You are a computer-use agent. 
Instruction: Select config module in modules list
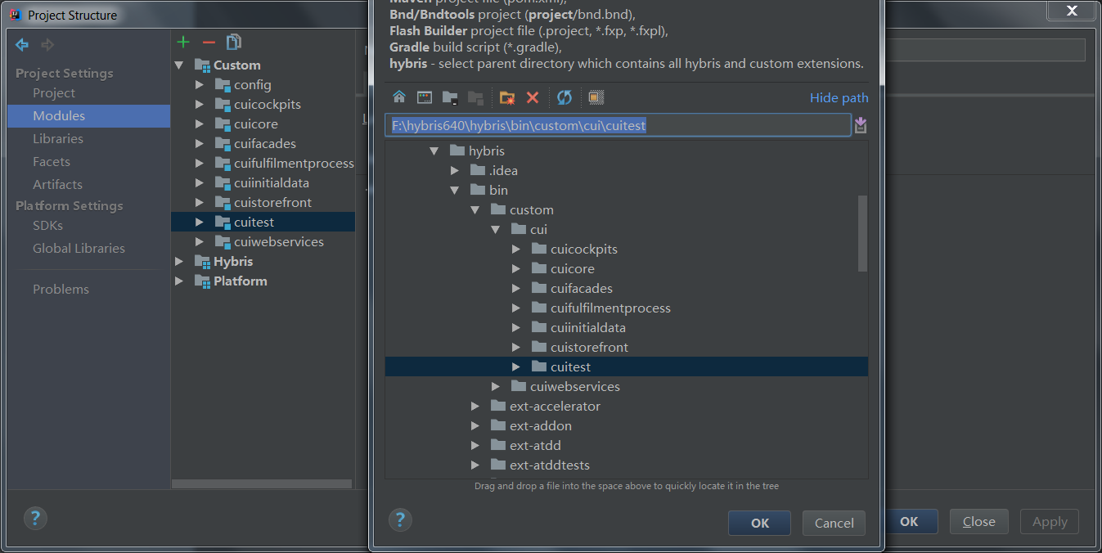(252, 85)
